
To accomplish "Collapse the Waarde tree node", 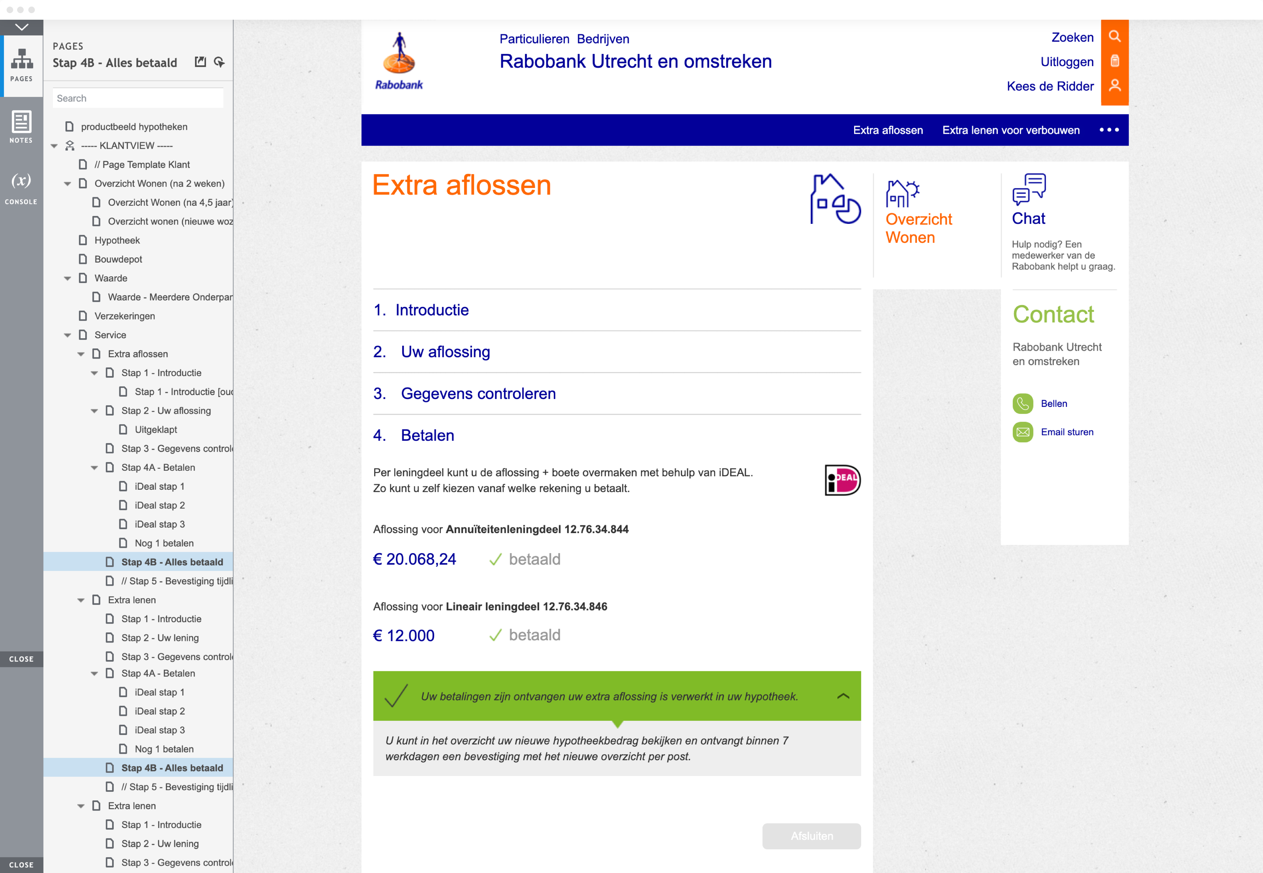I will (67, 278).
